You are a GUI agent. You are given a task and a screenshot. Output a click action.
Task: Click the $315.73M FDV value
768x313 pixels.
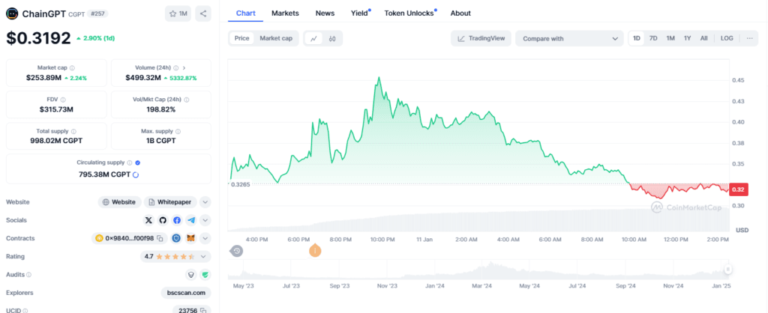pyautogui.click(x=56, y=109)
